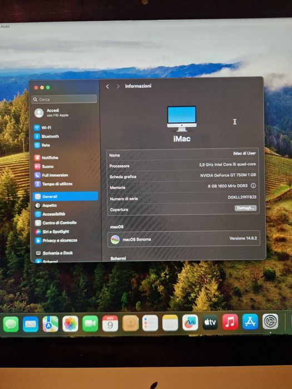Viewport: 292px width, 389px height.
Task: Open Notes from the Dock
Action: [x=170, y=323]
